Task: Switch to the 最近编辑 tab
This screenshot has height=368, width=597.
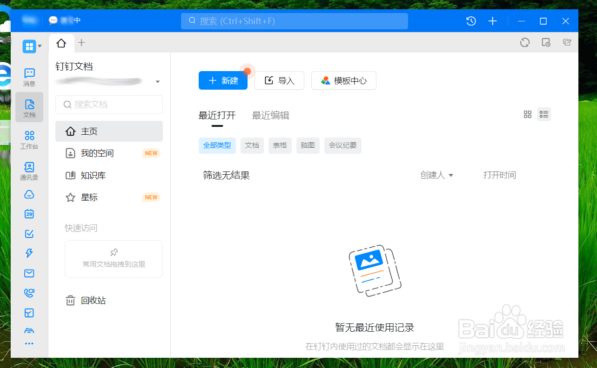Action: coord(271,116)
